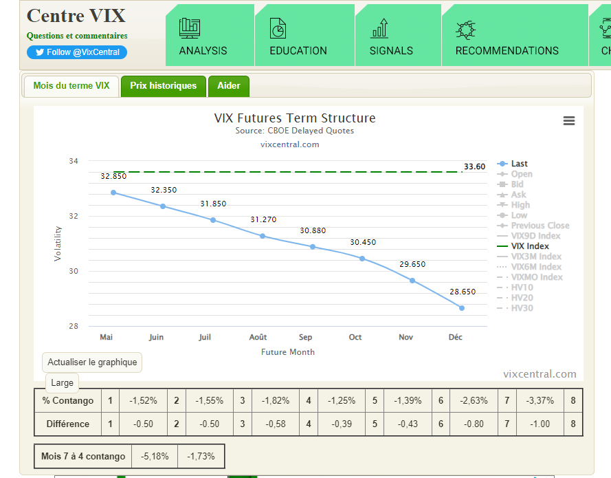
Task: Open the SIGNALS bar-chart icon
Action: (379, 28)
